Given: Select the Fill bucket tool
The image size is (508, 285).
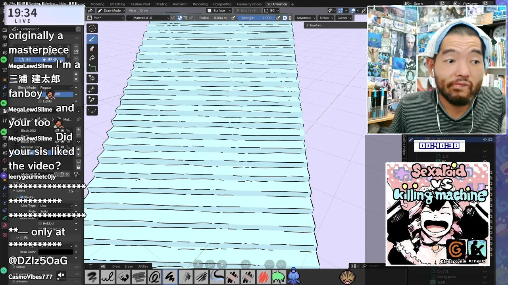Looking at the screenshot, I should click(x=92, y=58).
